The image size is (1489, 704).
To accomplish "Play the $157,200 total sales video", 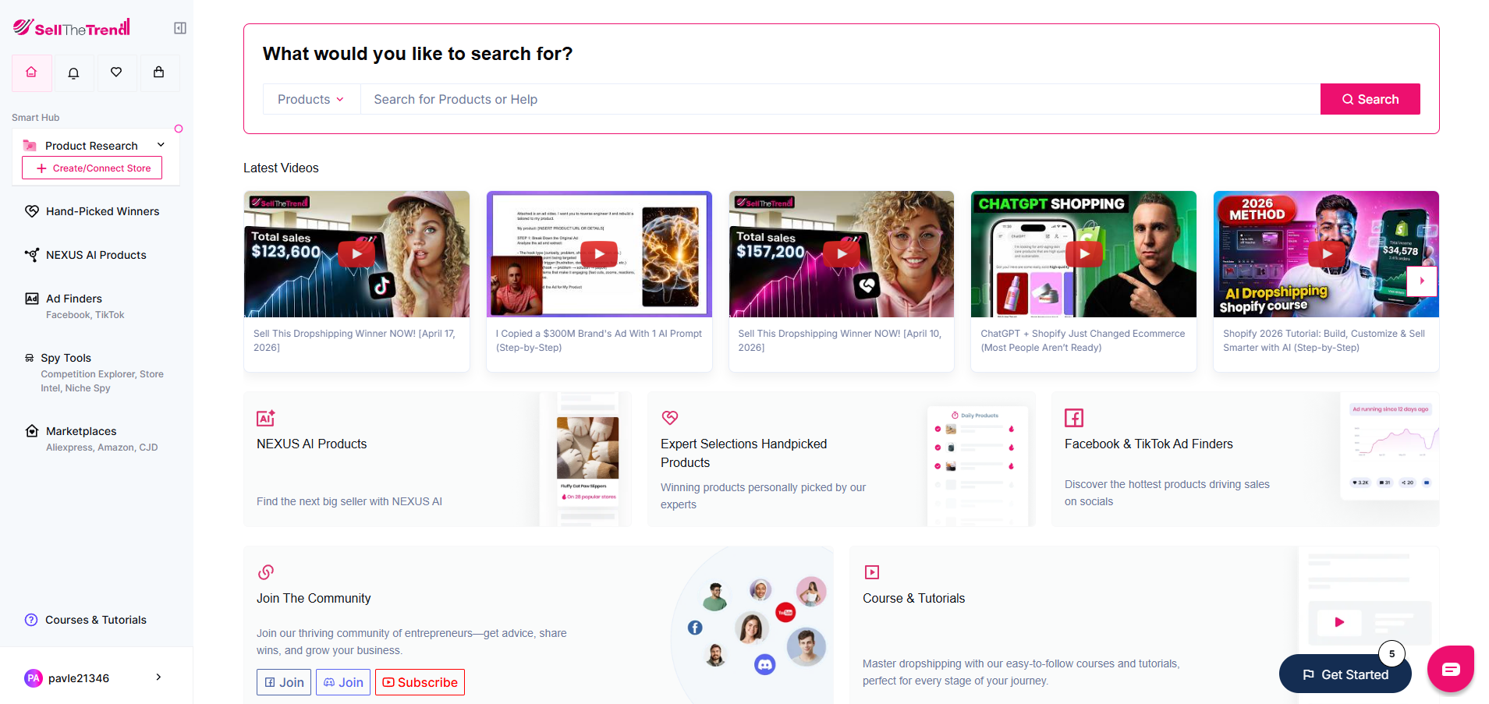I will click(842, 254).
